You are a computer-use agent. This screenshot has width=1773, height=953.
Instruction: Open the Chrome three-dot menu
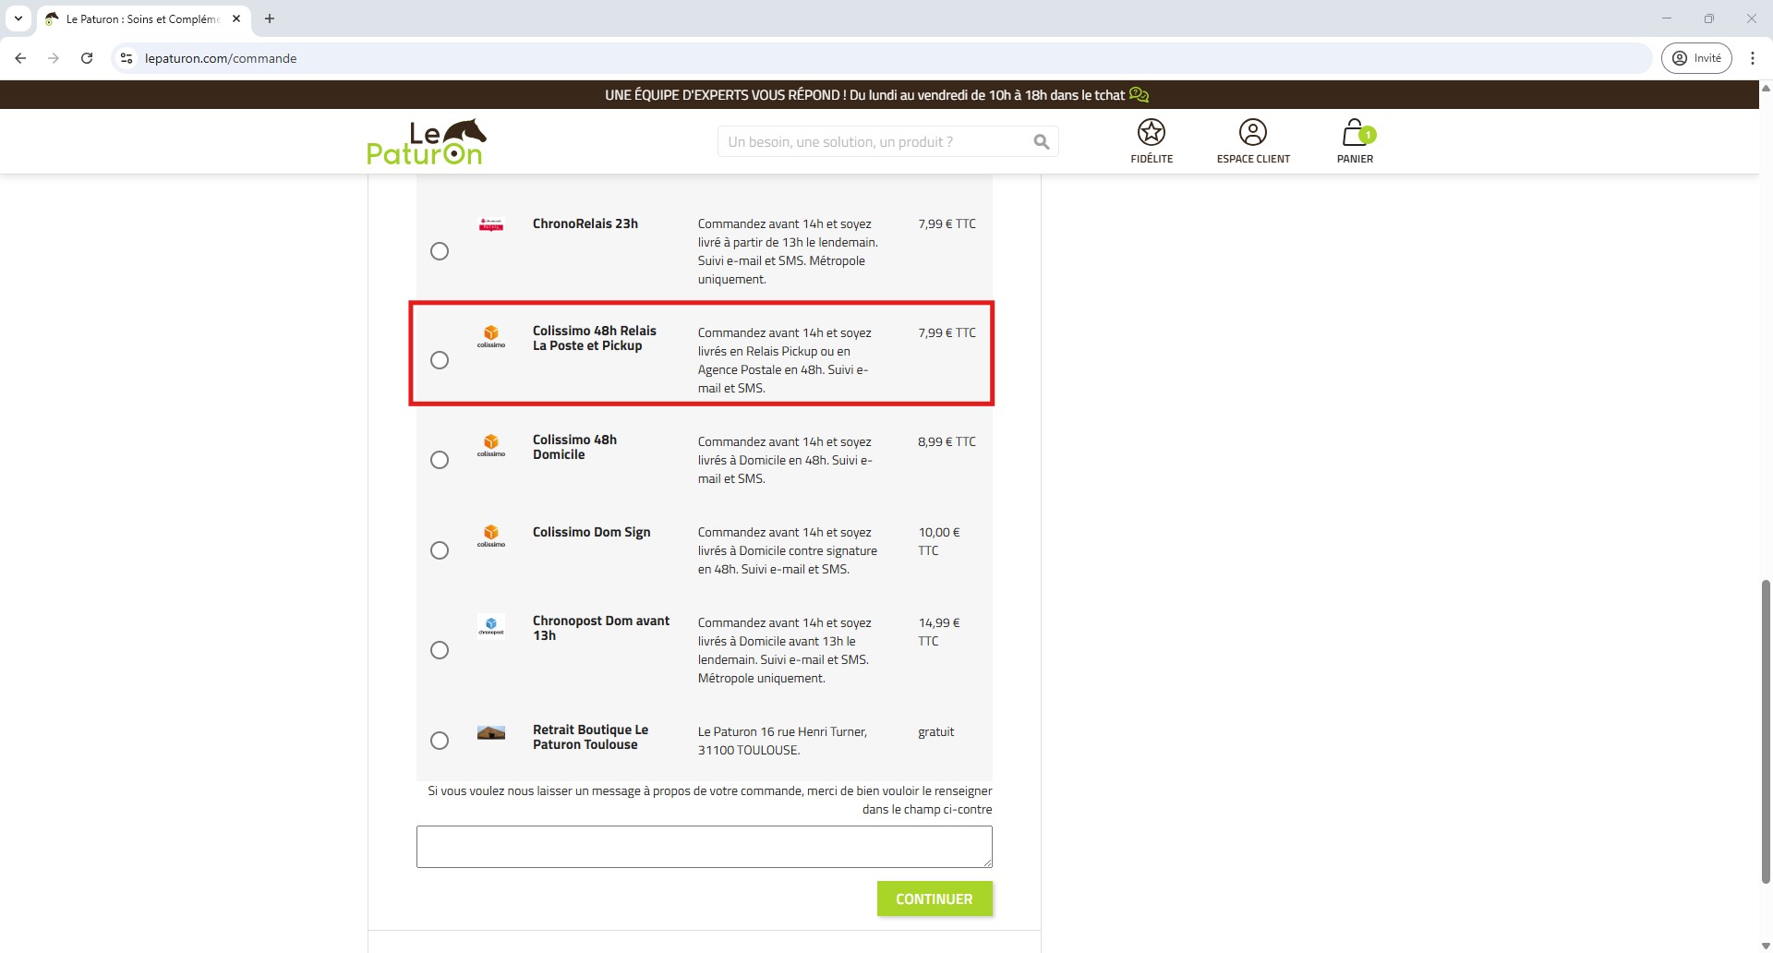(x=1752, y=58)
